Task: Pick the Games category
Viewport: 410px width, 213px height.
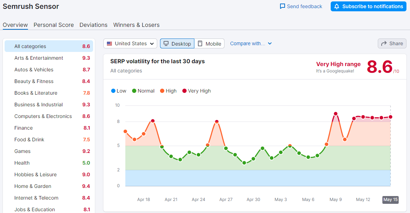Action: 49,151
